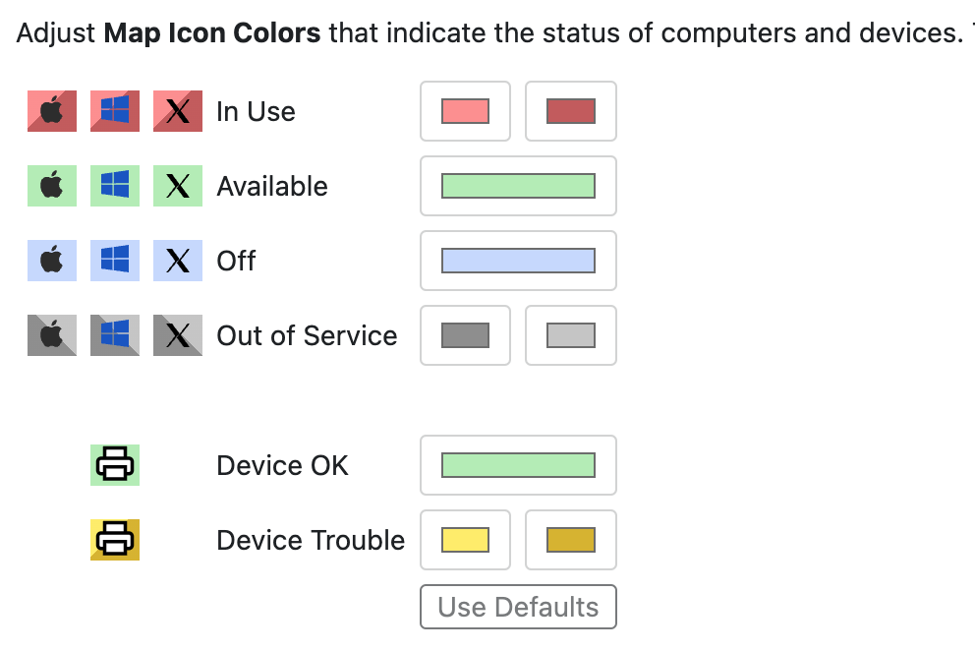Viewport: 975px width, 651px height.
Task: Click the green X icon for Available
Action: coord(178,186)
